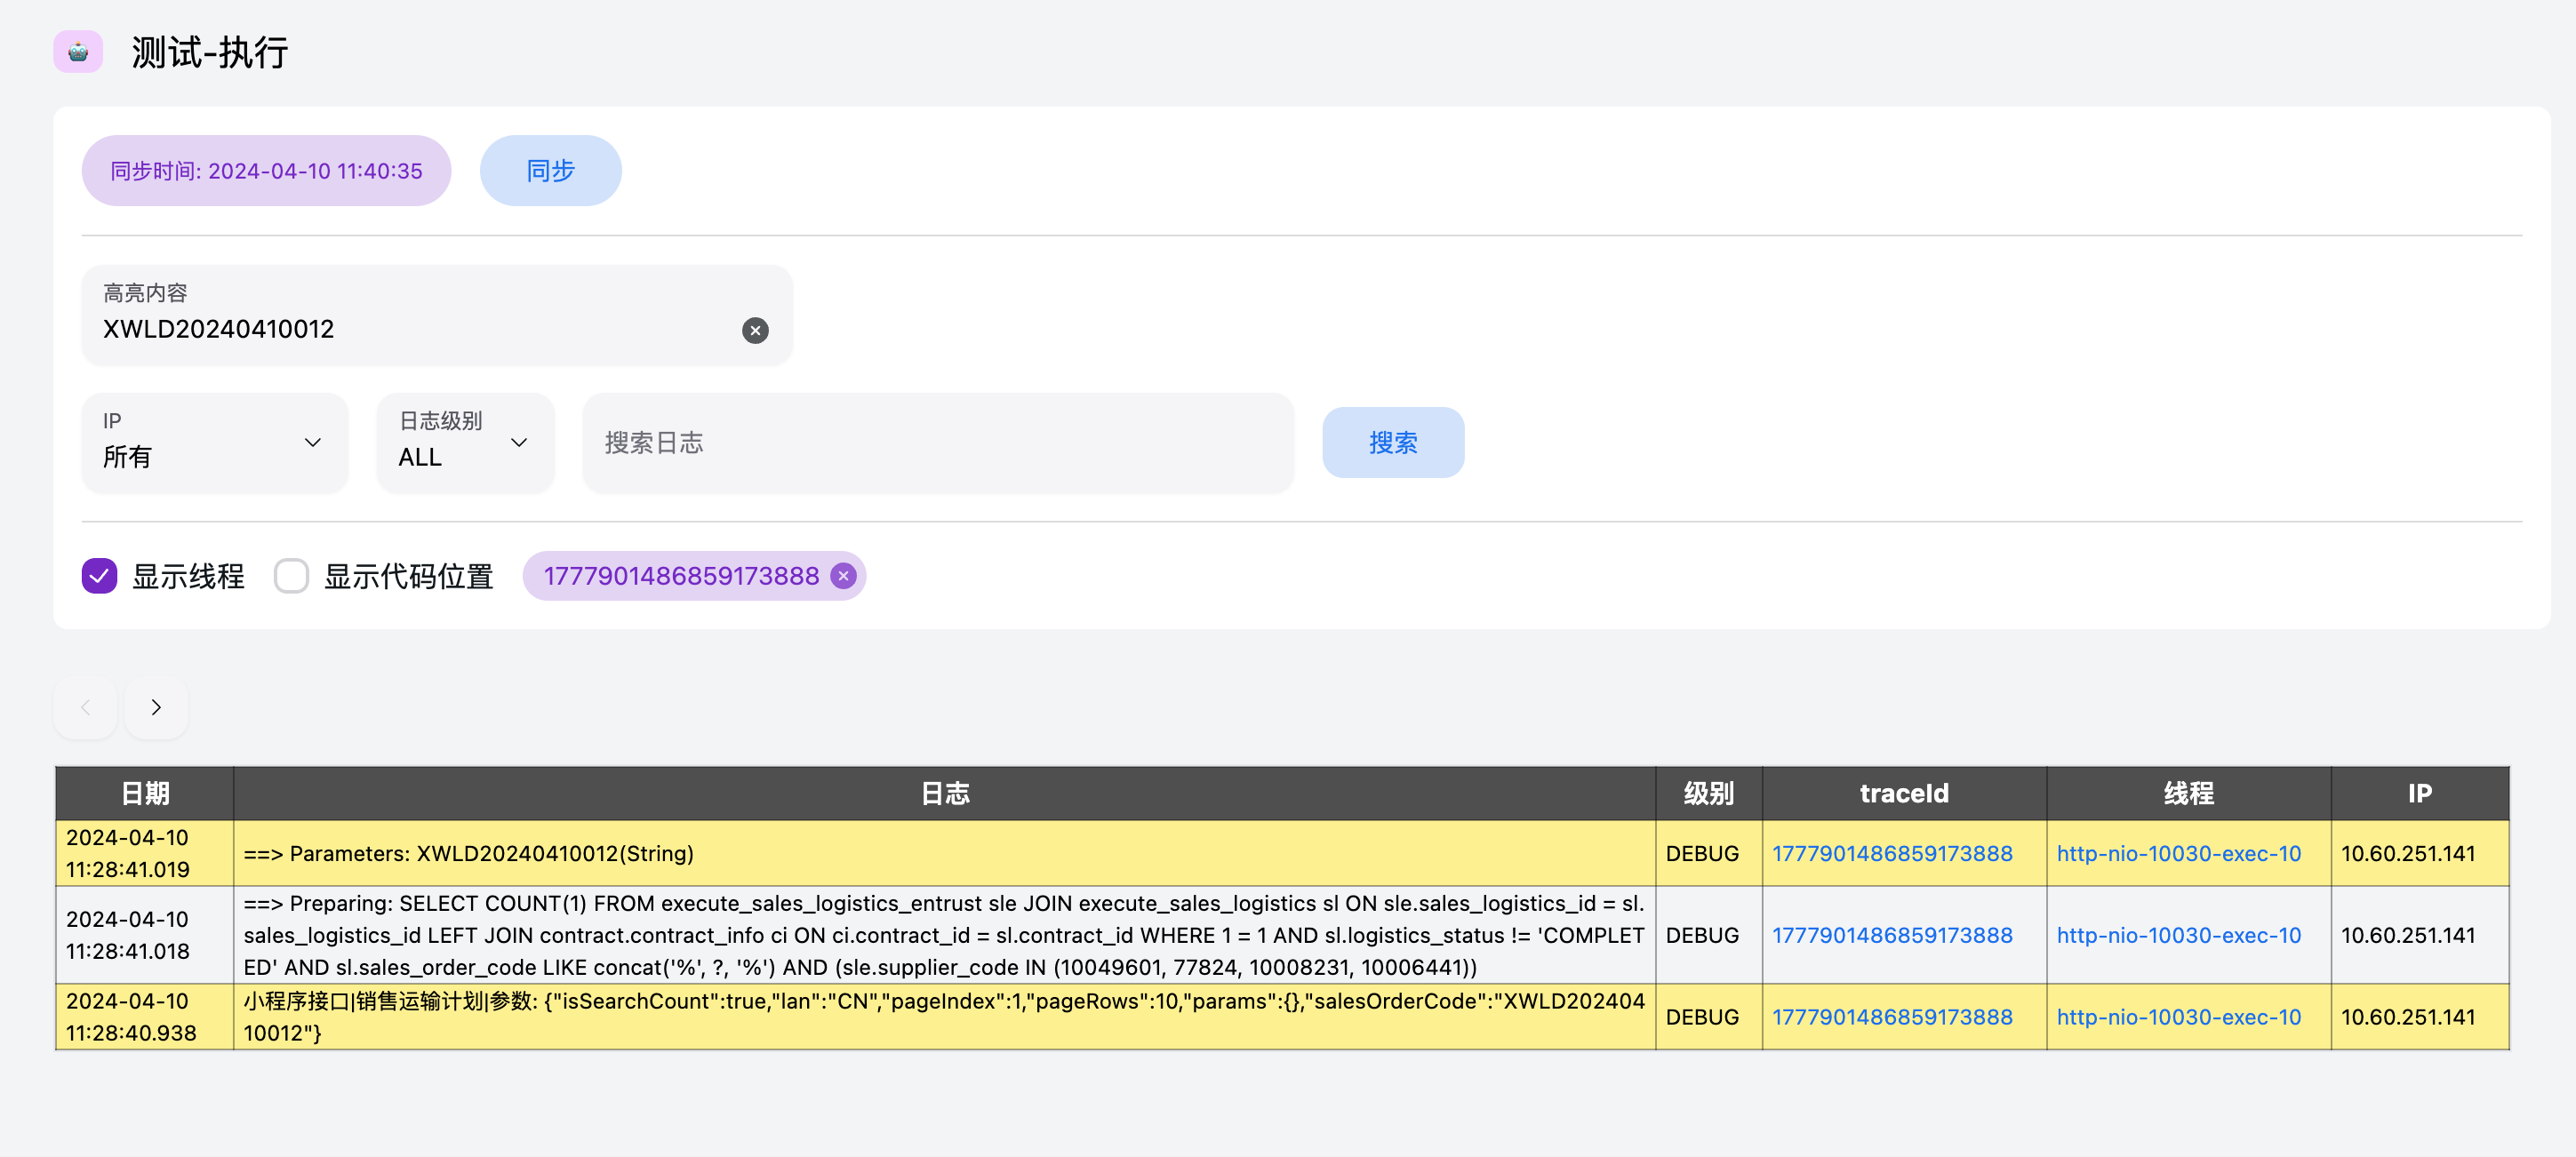
Task: Open the IP 所有 dropdown
Action: (214, 442)
